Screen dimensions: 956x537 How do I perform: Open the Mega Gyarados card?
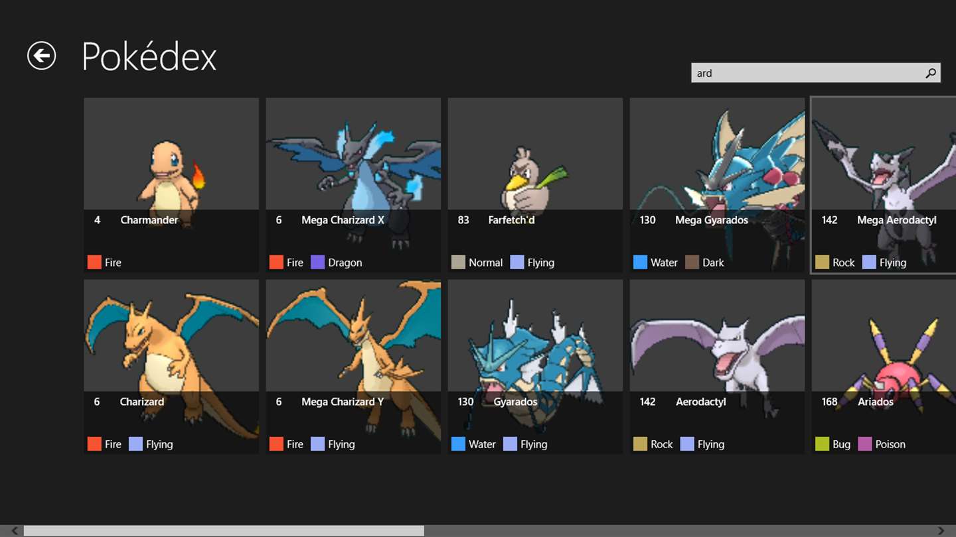click(717, 185)
